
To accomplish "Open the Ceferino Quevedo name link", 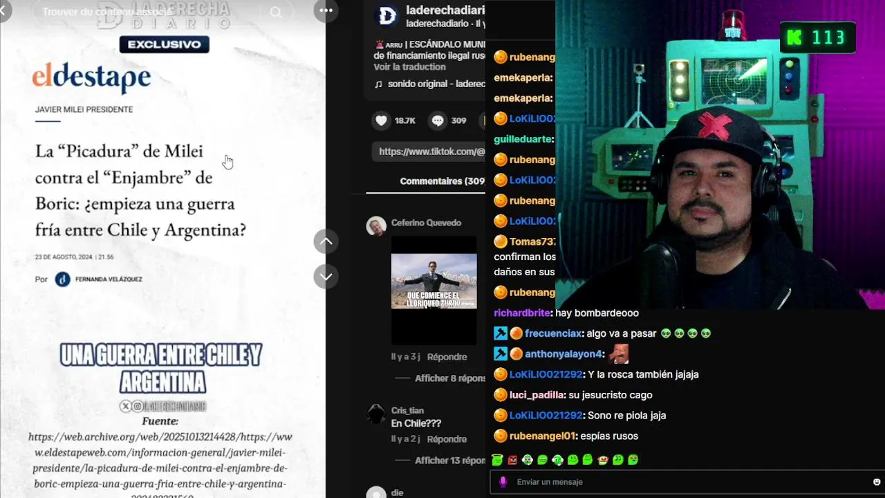I will pos(426,223).
